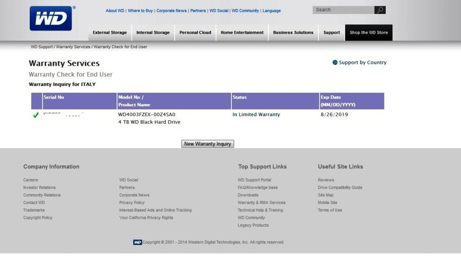Select the model number WD4003FZEX-00Z4SA0
The image size is (461, 268).
pos(147,114)
